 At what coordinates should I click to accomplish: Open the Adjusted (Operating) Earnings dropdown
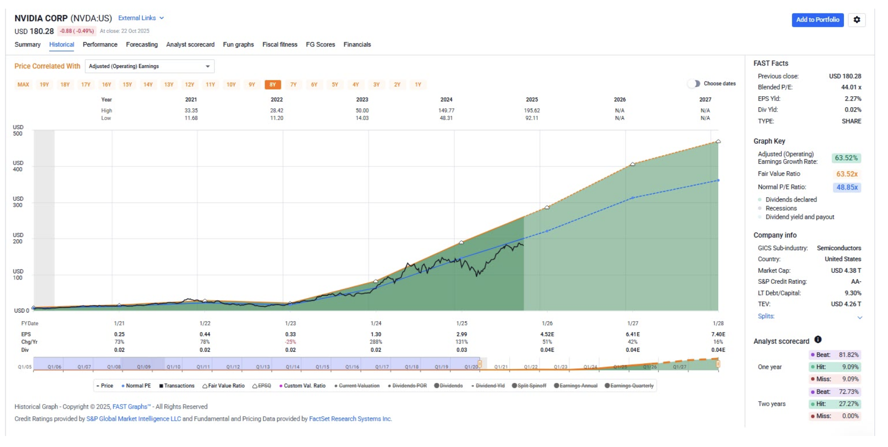click(149, 66)
